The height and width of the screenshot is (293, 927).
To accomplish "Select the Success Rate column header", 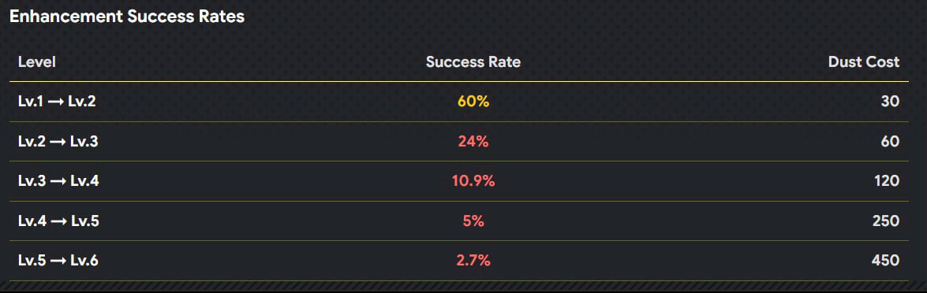I will 473,61.
